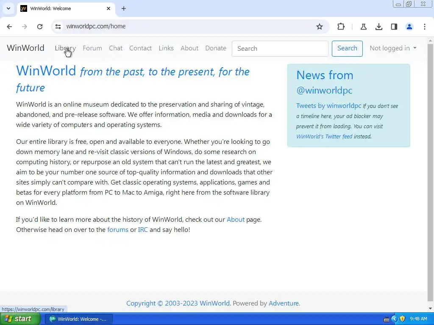Image resolution: width=434 pixels, height=325 pixels.
Task: Open the Links nav item
Action: point(166,48)
